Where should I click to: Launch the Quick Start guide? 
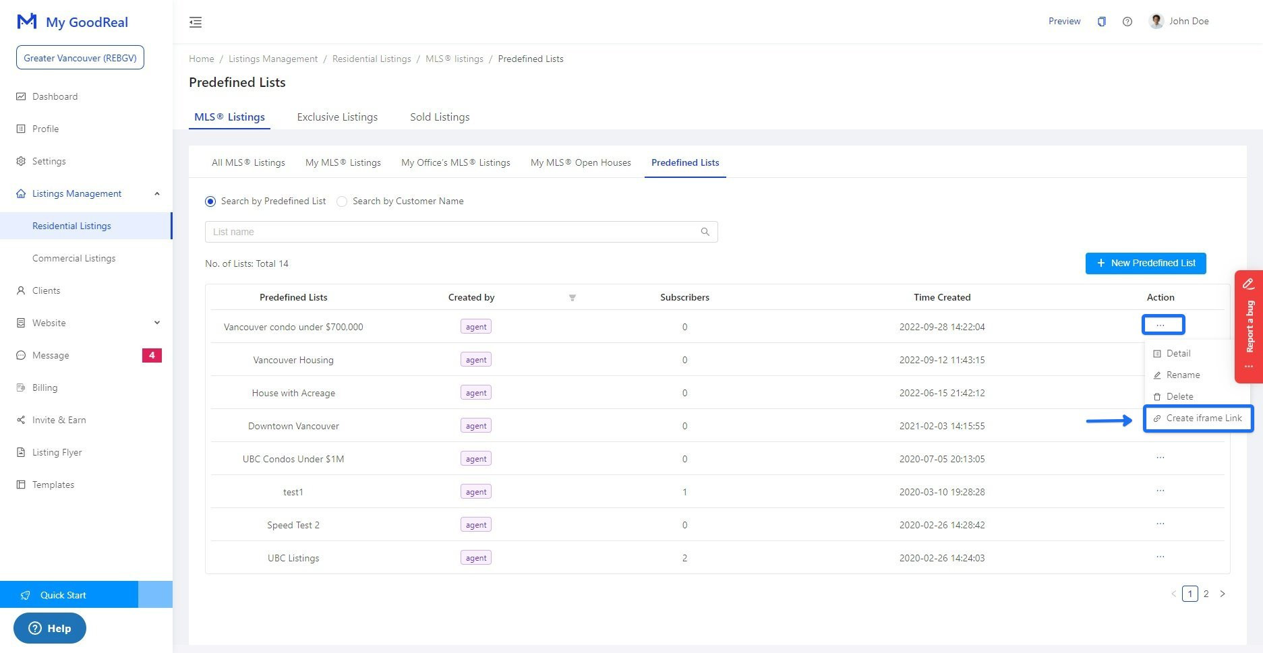click(x=63, y=594)
